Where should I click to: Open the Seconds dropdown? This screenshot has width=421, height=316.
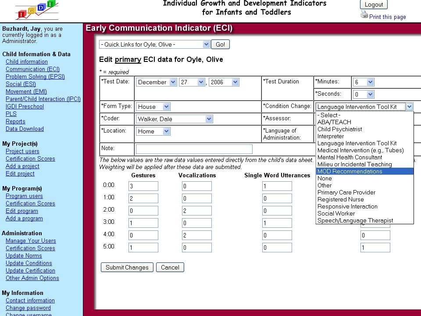(364, 94)
